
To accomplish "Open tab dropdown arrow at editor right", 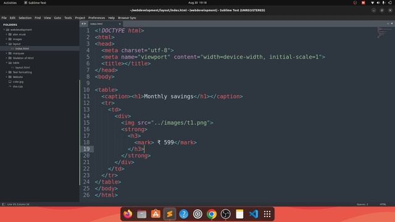I will [x=392, y=23].
